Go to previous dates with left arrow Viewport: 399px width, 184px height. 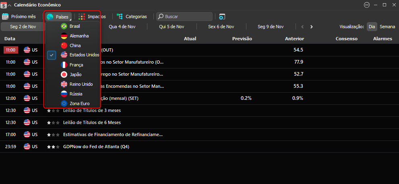click(x=302, y=27)
